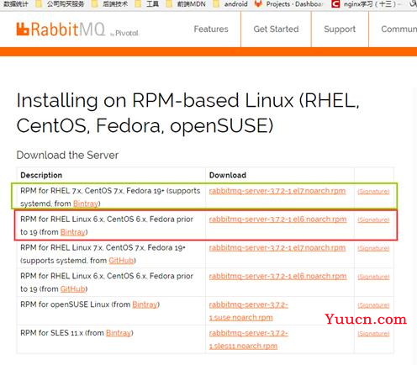The width and height of the screenshot is (417, 365).
Task: Open the Get Started menu
Action: click(276, 29)
